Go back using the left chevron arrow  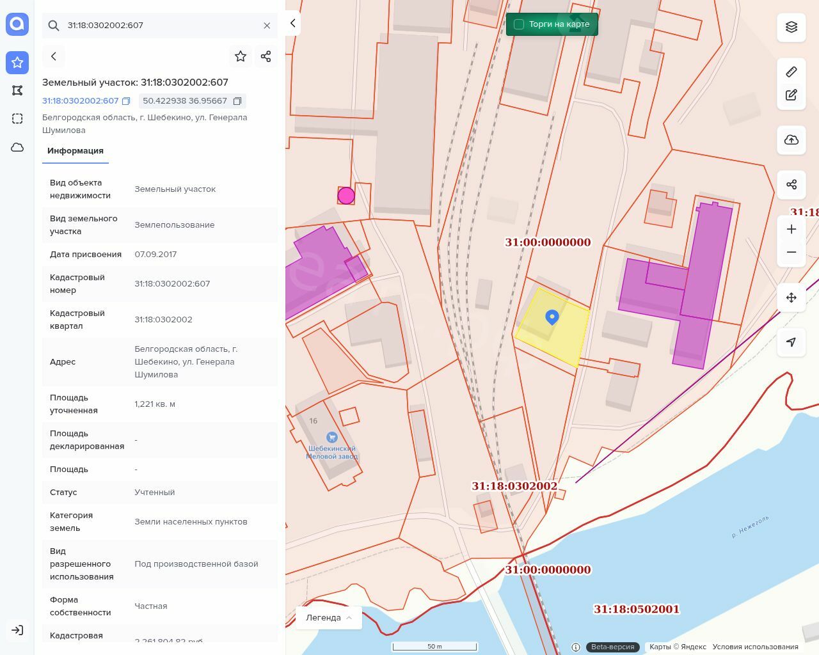pos(54,56)
